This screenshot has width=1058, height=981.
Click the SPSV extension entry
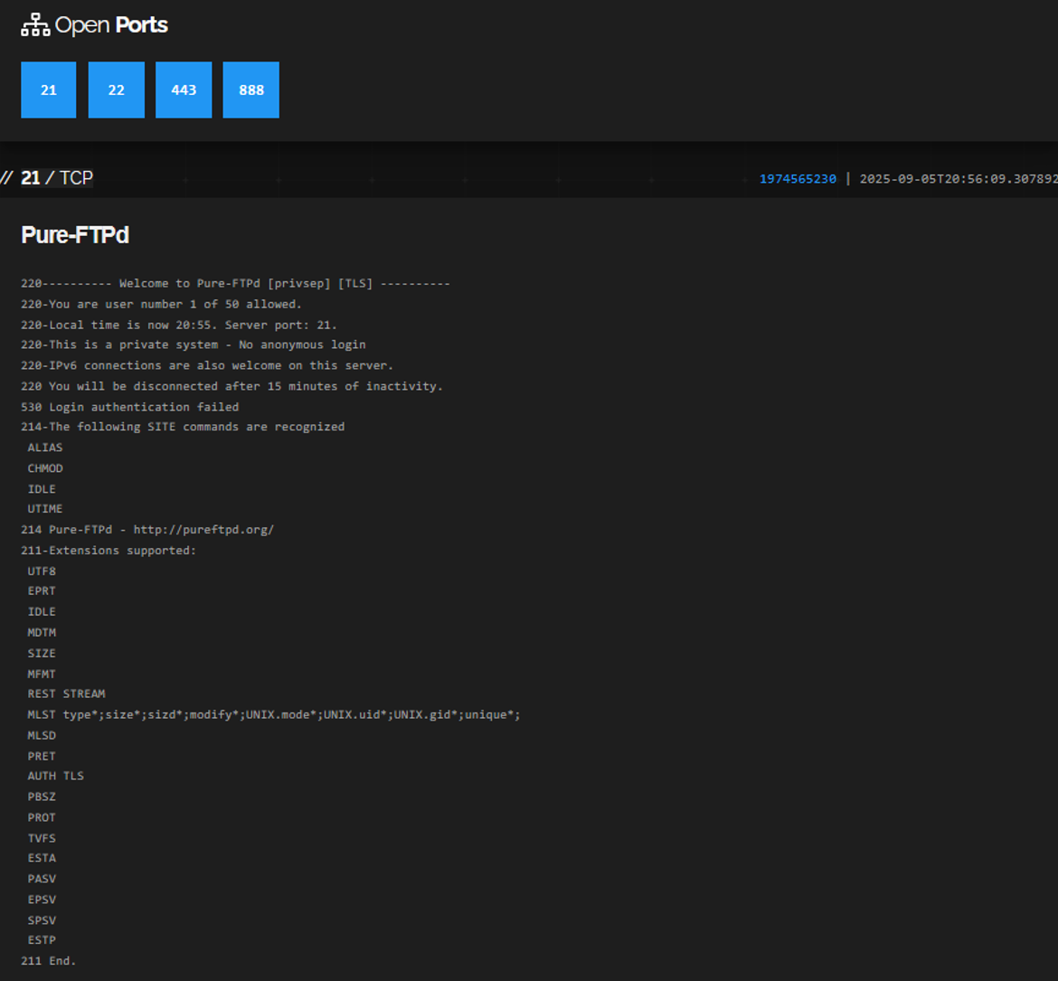(42, 921)
